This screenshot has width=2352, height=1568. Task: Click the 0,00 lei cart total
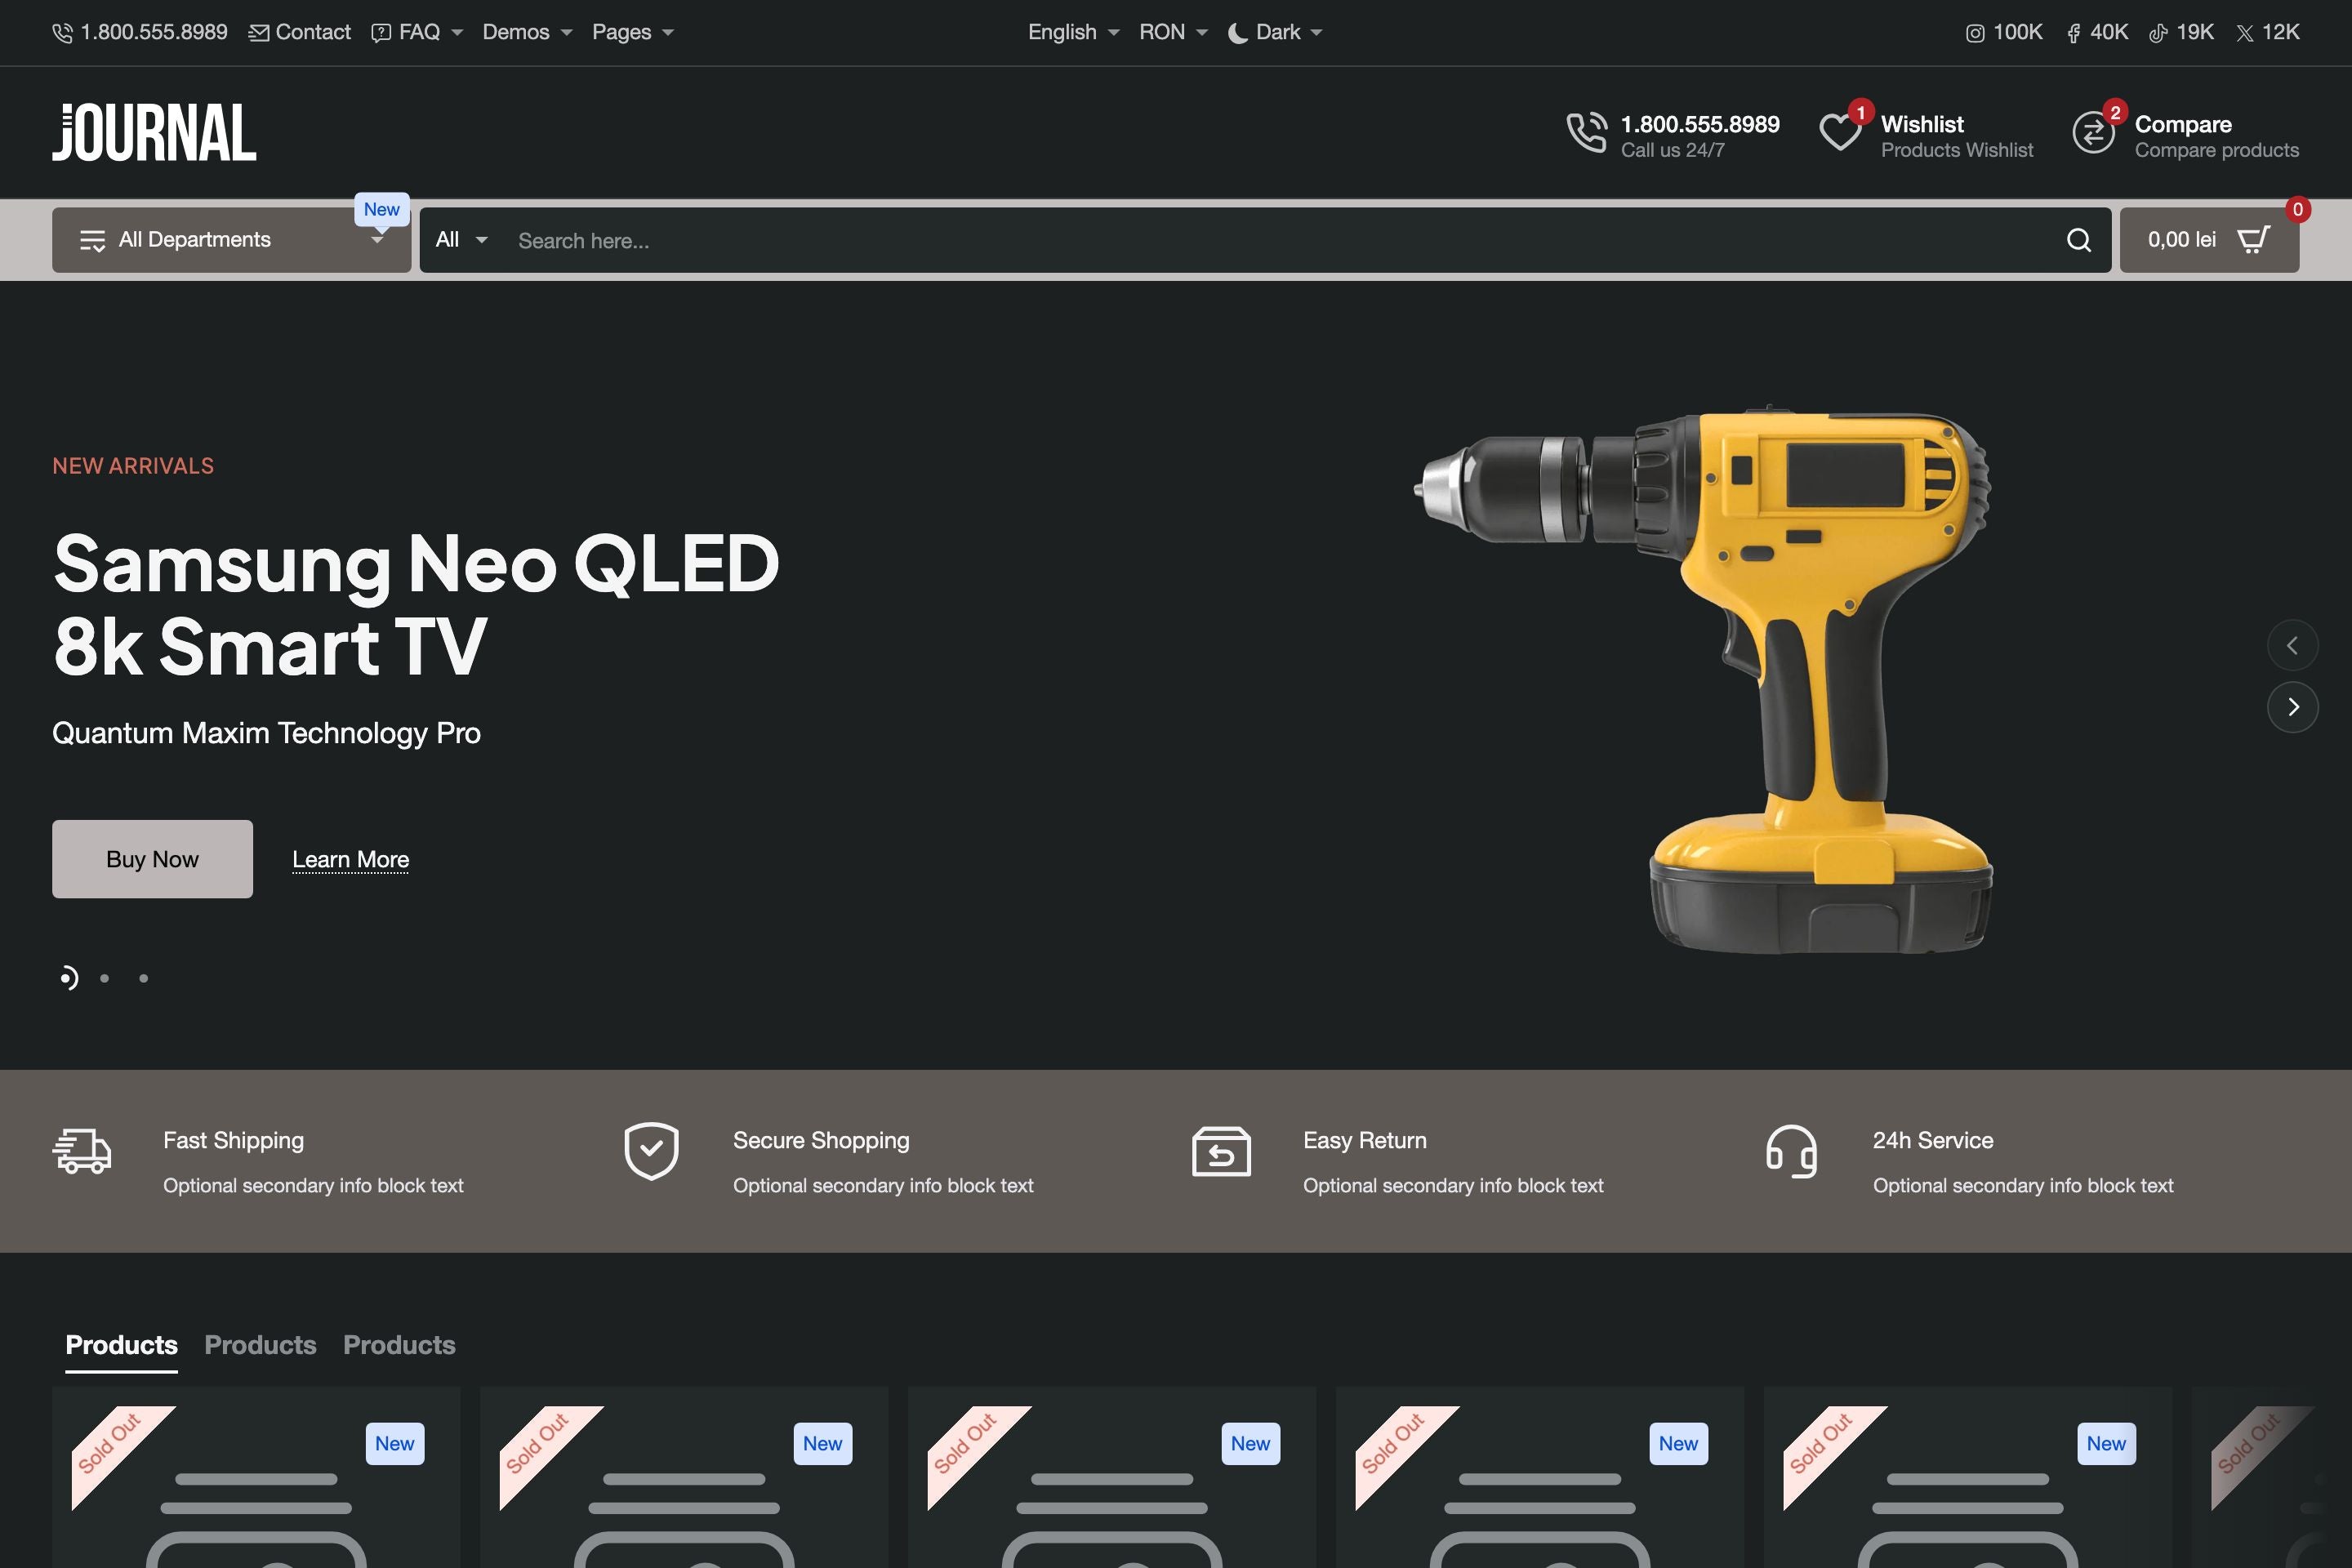2182,240
